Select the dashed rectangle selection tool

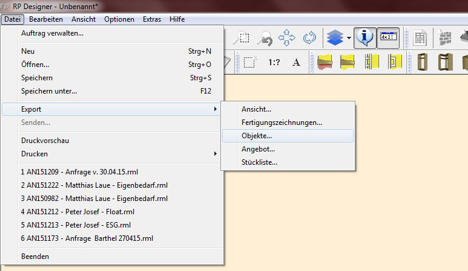250,62
